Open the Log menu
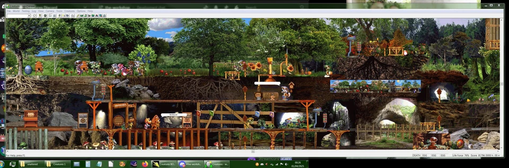509x168 pixels. (x=34, y=11)
